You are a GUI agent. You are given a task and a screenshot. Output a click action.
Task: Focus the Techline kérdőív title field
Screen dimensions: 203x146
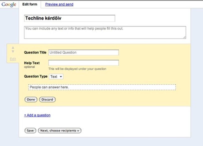(x=69, y=18)
